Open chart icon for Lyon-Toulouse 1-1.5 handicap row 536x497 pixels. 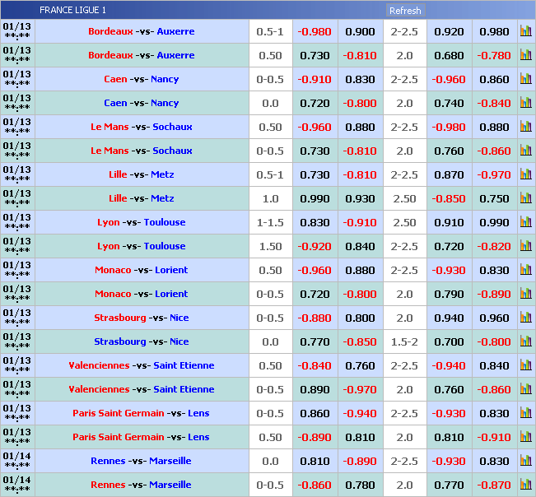click(x=525, y=222)
